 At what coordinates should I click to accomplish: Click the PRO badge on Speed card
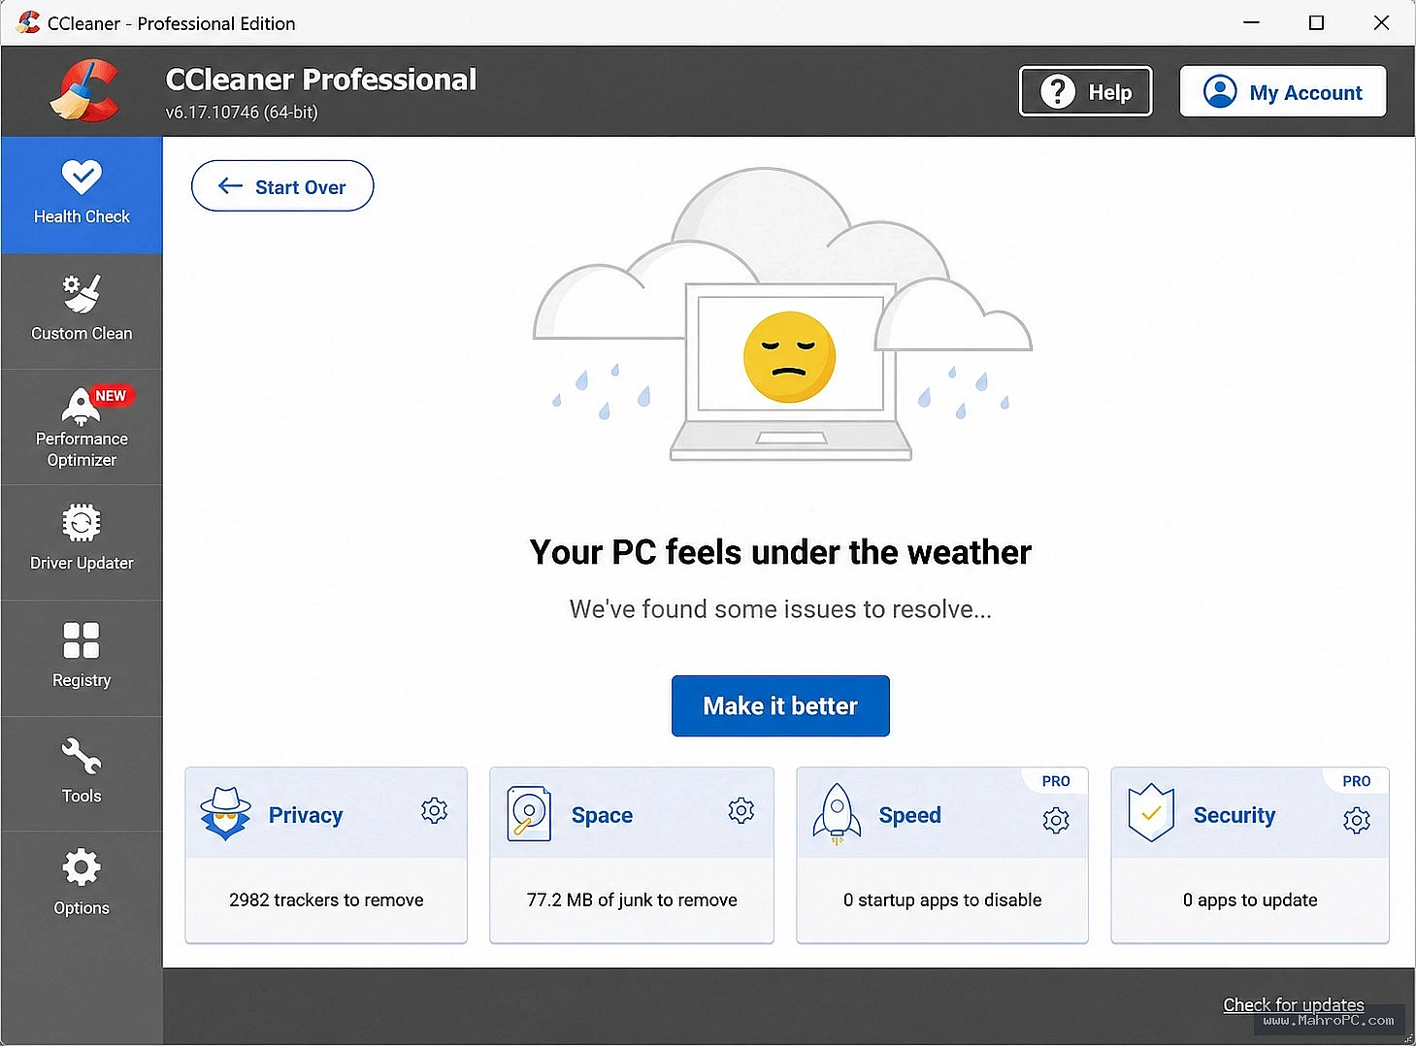point(1056,781)
